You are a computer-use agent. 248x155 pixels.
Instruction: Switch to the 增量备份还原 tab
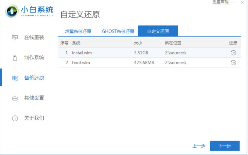[x=78, y=31]
